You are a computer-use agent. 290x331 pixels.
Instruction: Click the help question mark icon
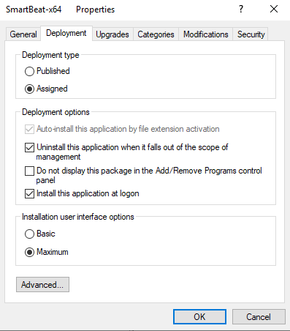point(241,9)
